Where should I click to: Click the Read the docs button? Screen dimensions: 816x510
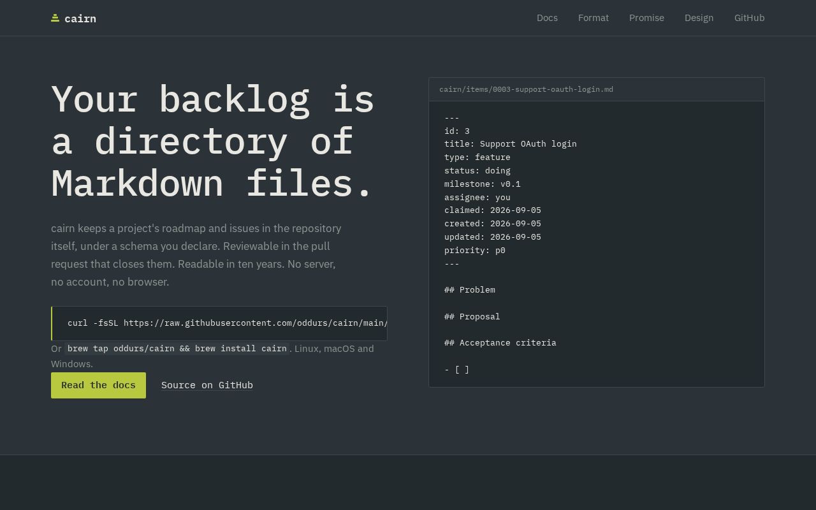[98, 385]
